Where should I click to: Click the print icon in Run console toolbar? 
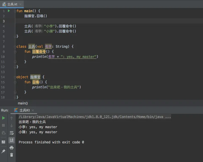(12, 148)
